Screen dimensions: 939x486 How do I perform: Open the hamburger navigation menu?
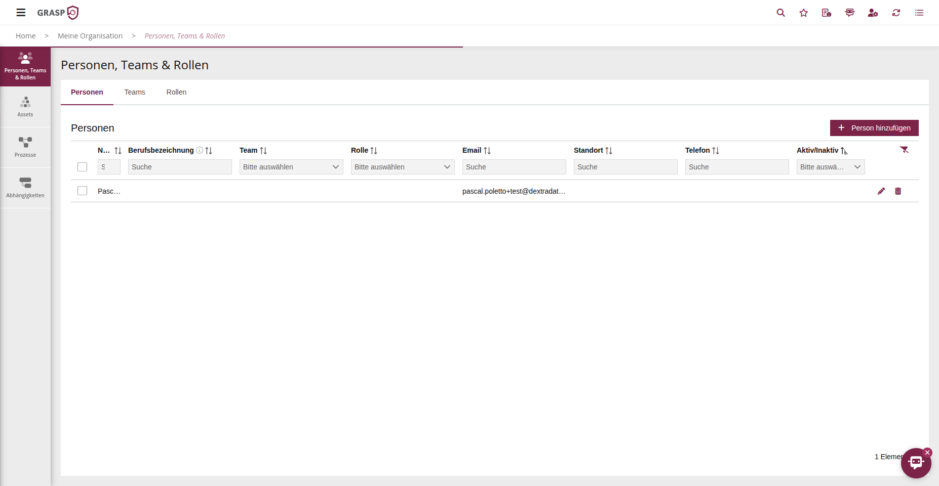(21, 13)
